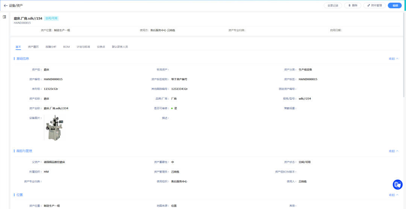
Task: Open 附件管理 attachment management
Action: pyautogui.click(x=374, y=6)
